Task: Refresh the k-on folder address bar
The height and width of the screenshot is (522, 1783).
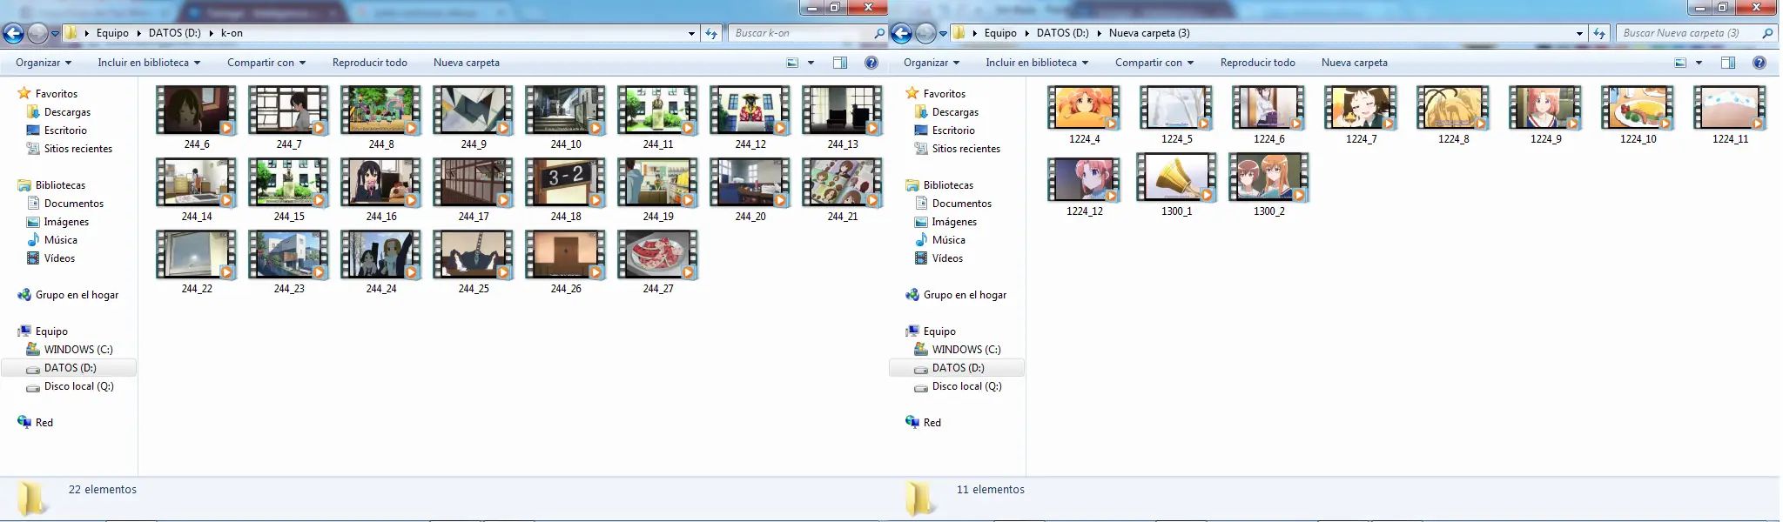Action: coord(711,33)
